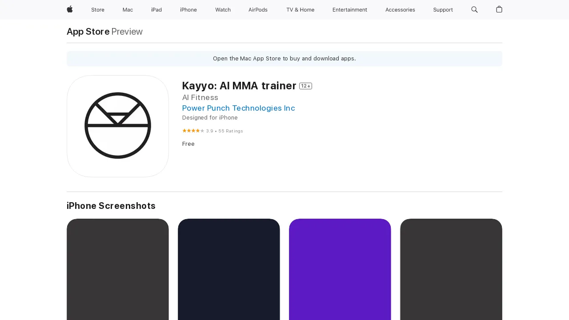Open the Entertainment menu item
Viewport: 569px width, 320px height.
(x=350, y=10)
